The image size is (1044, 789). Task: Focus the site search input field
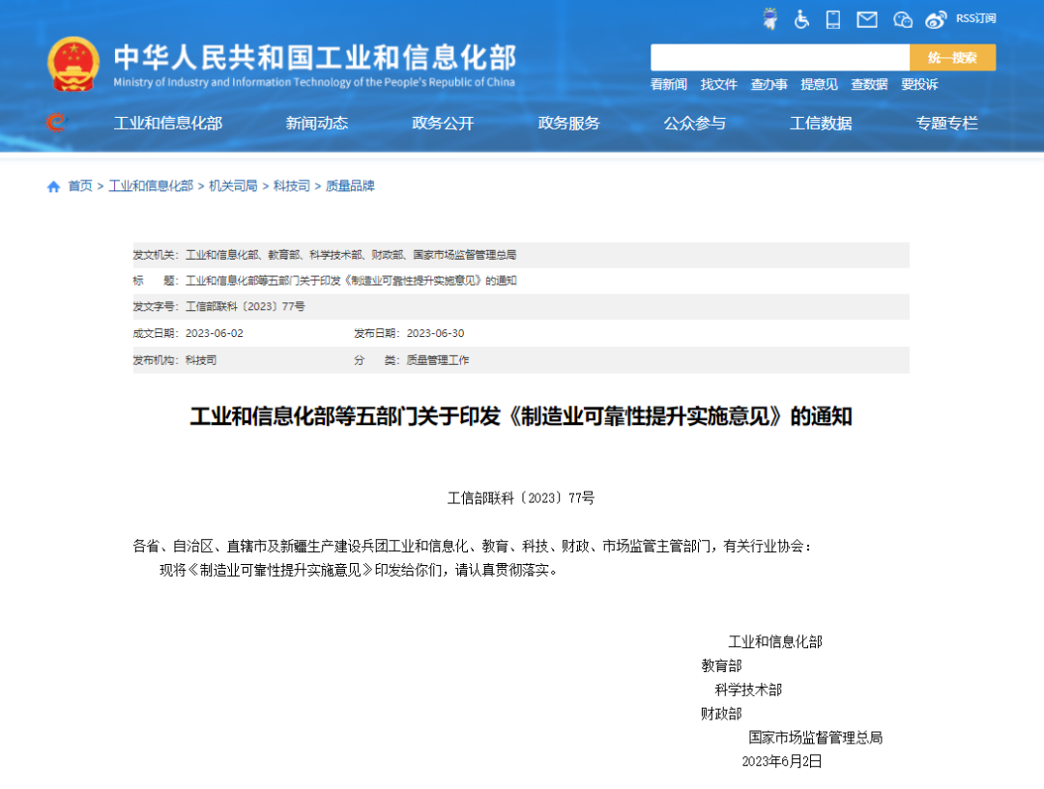coord(780,57)
